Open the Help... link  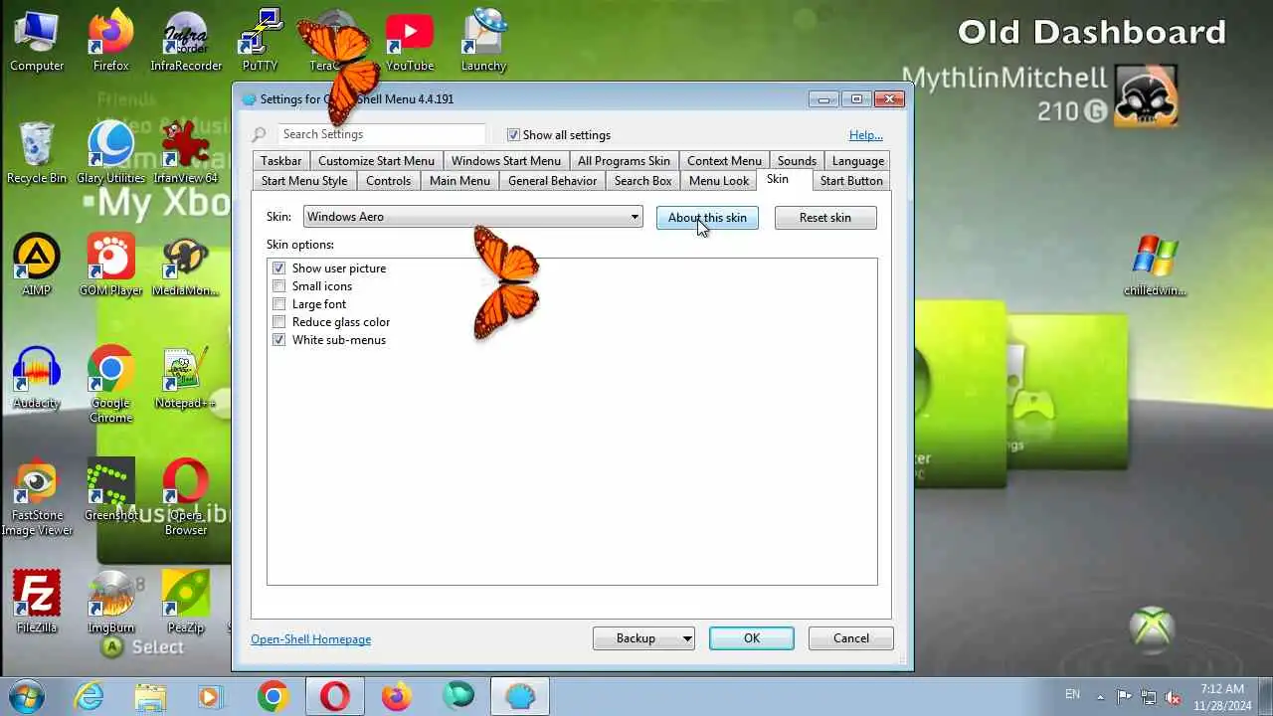click(x=866, y=135)
